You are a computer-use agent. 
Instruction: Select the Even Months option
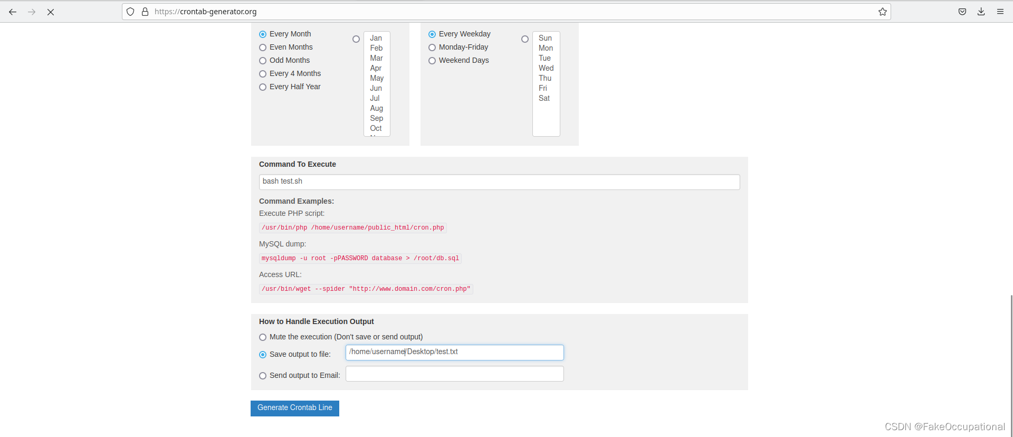[263, 47]
